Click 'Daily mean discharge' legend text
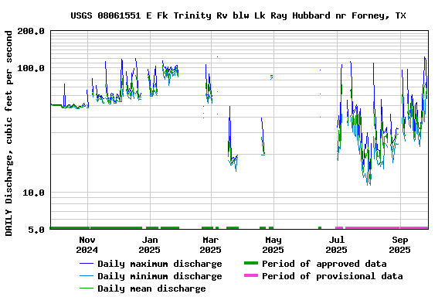The image size is (445, 297). tap(151, 288)
